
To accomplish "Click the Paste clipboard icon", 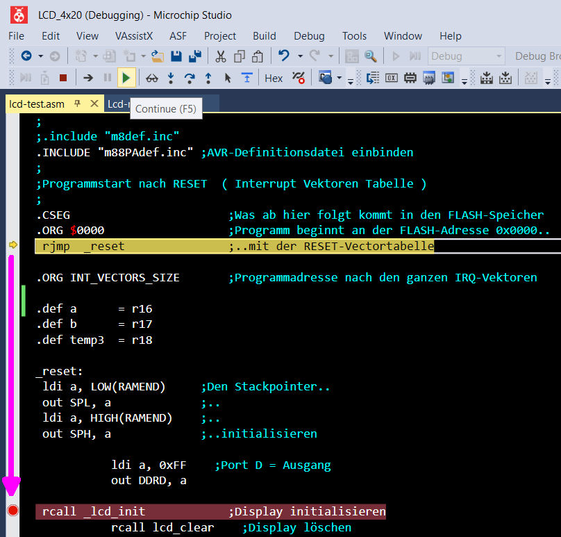I will (258, 56).
